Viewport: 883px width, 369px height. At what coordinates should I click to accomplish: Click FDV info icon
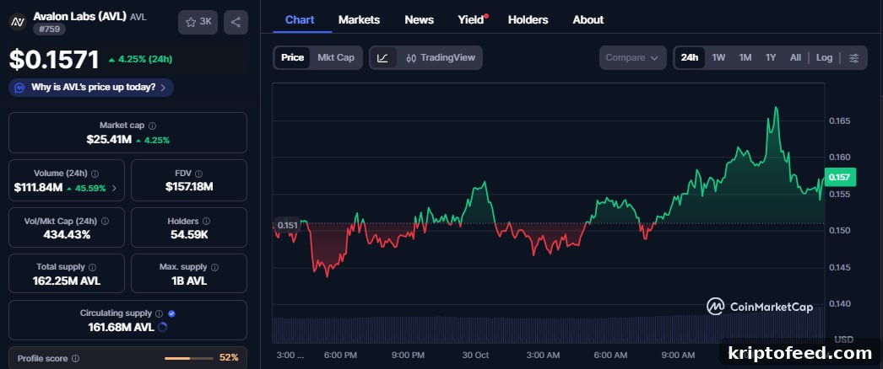198,174
